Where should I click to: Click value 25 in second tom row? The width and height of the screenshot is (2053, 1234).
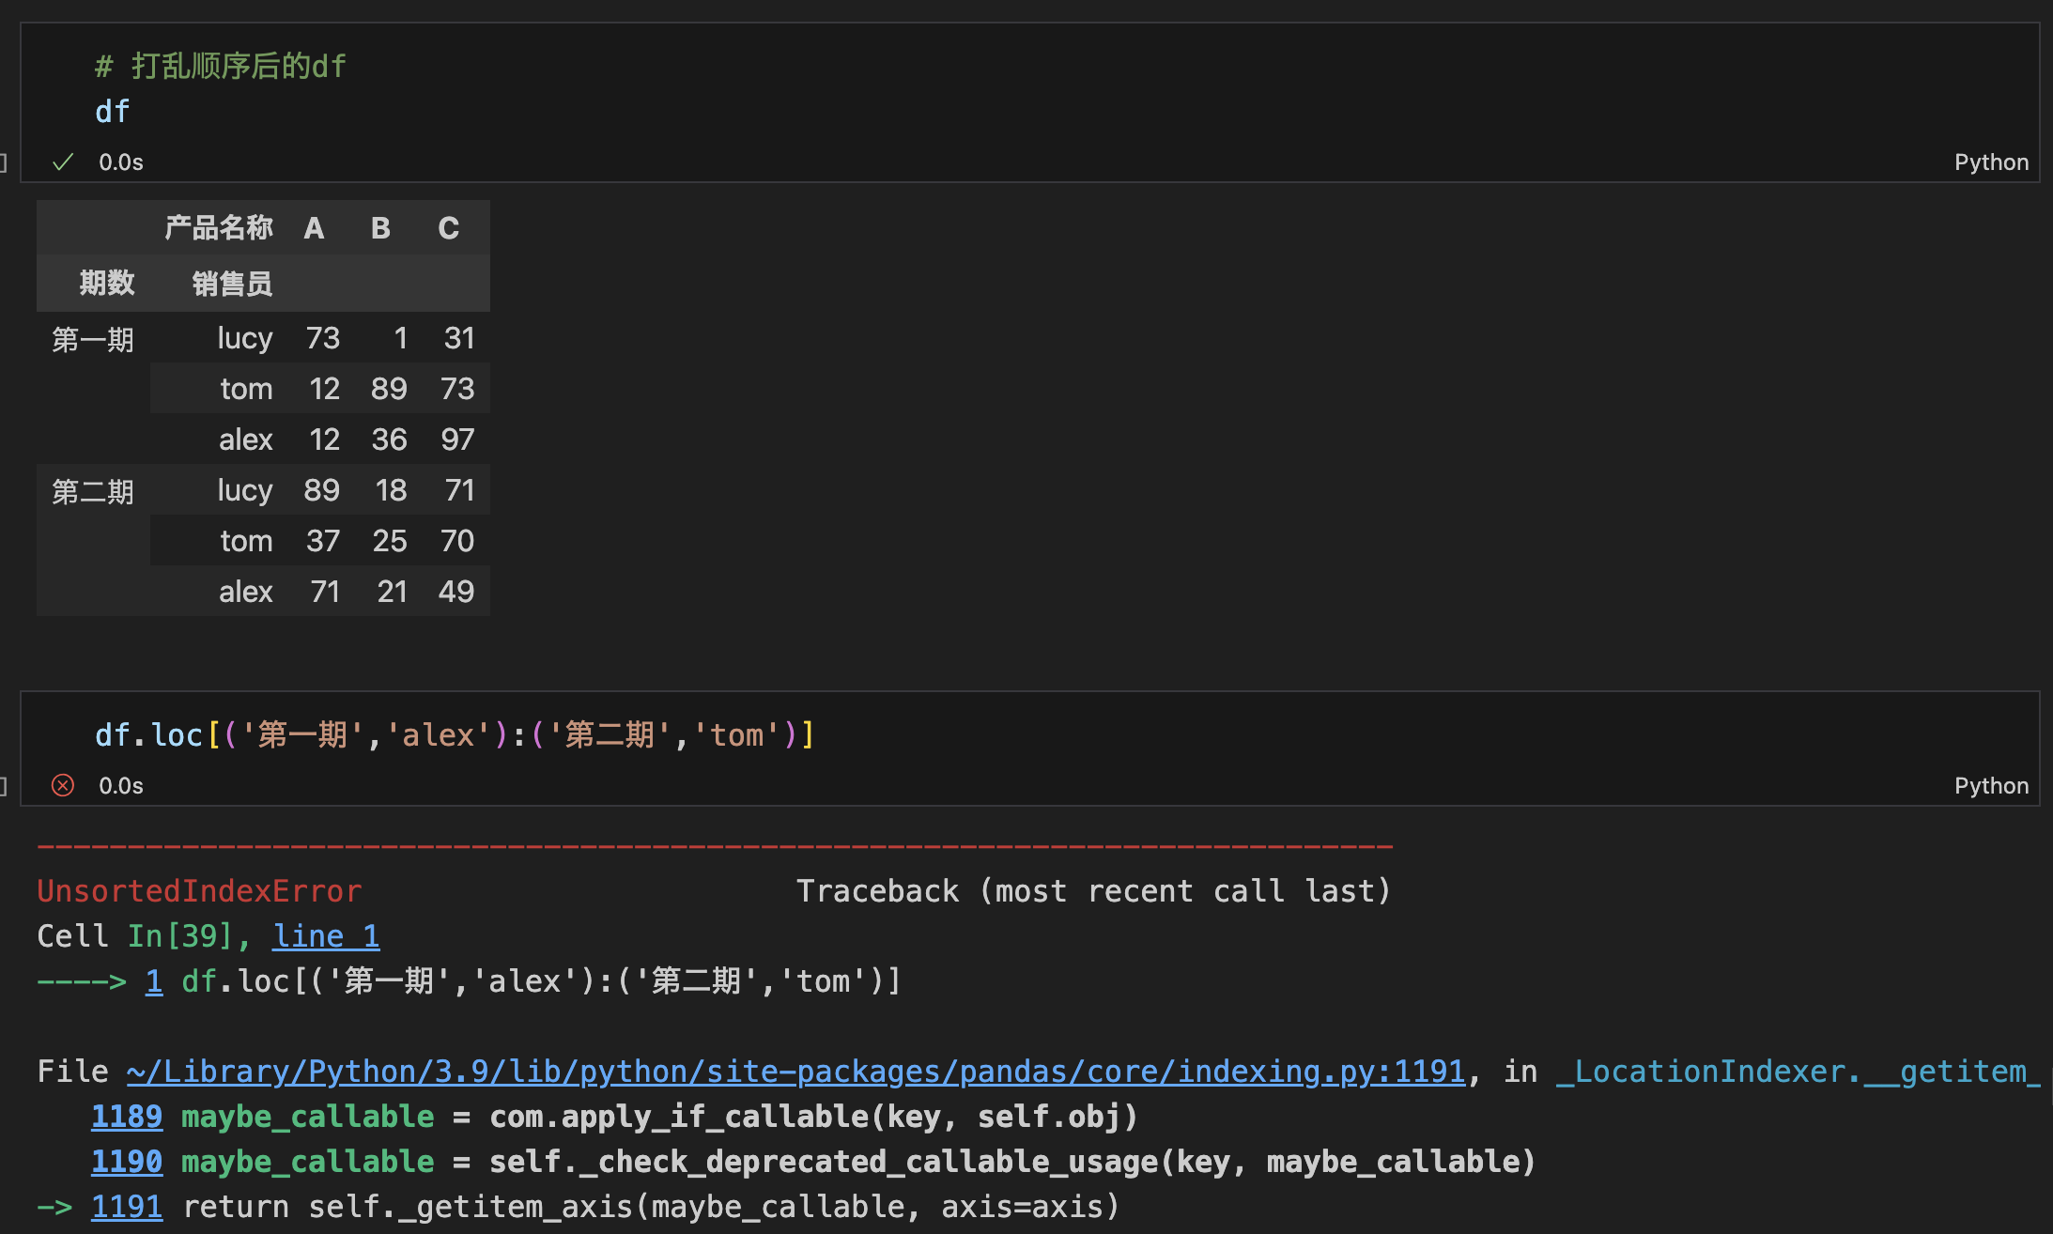(389, 541)
